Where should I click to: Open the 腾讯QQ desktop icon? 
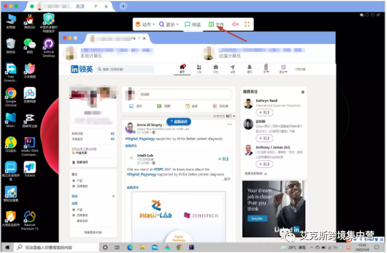pos(30,22)
